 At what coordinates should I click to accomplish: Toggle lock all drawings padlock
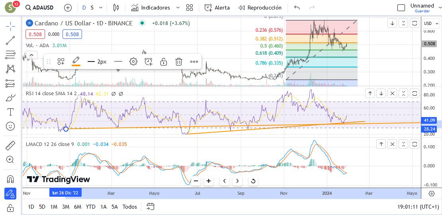[10, 208]
